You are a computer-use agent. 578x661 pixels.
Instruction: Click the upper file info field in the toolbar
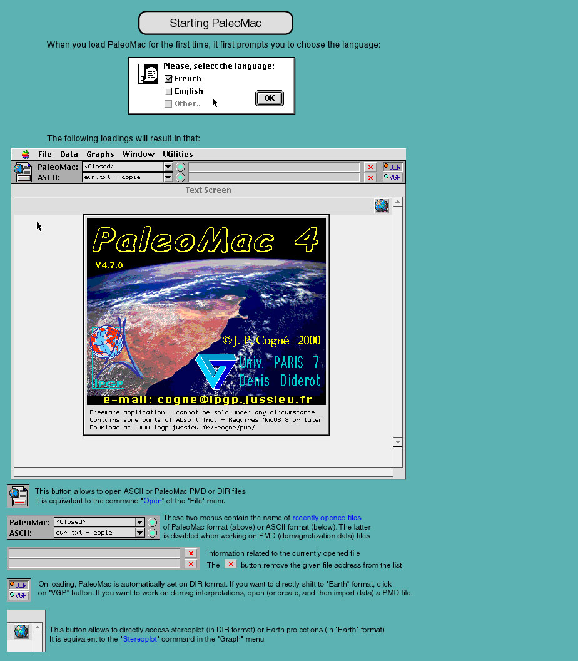coord(274,167)
